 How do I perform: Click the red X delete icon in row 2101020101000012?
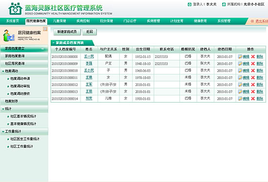pos(253,85)
